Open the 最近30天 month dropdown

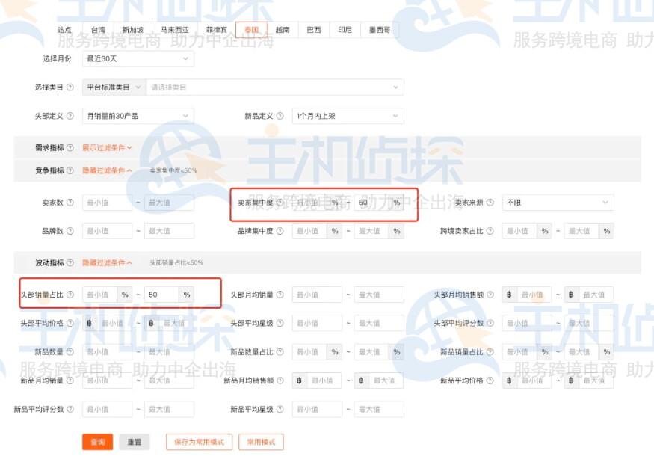138,59
